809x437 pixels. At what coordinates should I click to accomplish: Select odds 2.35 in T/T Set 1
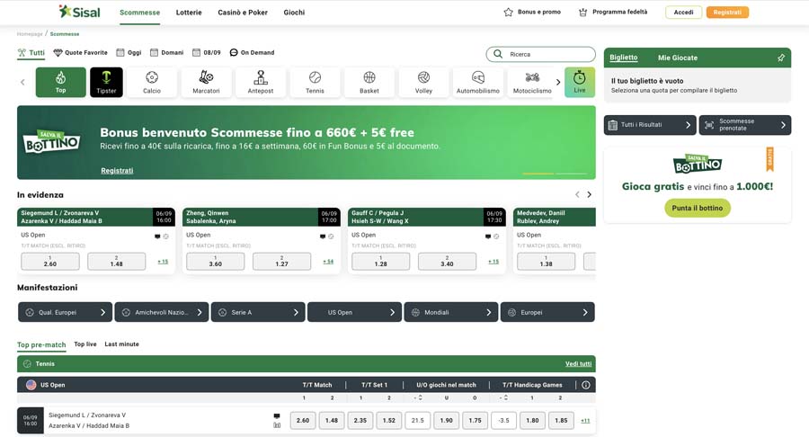coord(360,421)
